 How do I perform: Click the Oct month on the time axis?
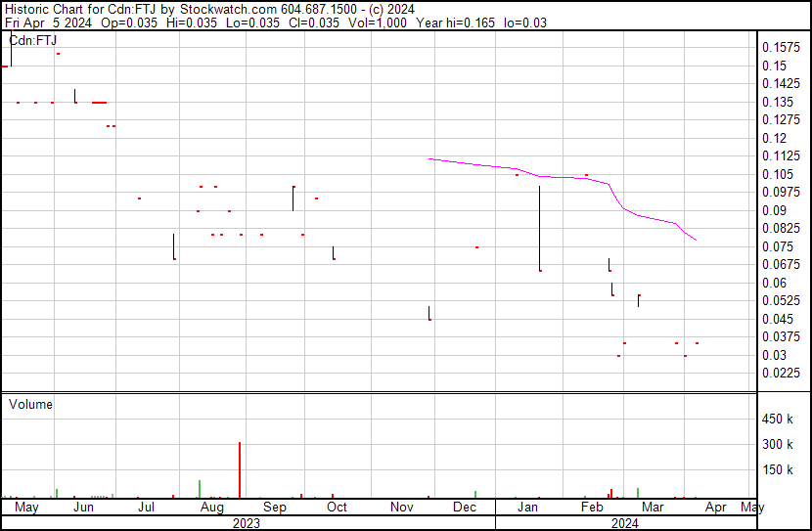pos(337,508)
